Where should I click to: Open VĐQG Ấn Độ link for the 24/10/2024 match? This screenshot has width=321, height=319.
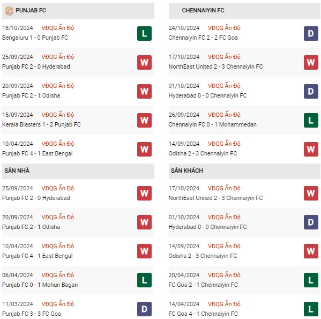(224, 28)
